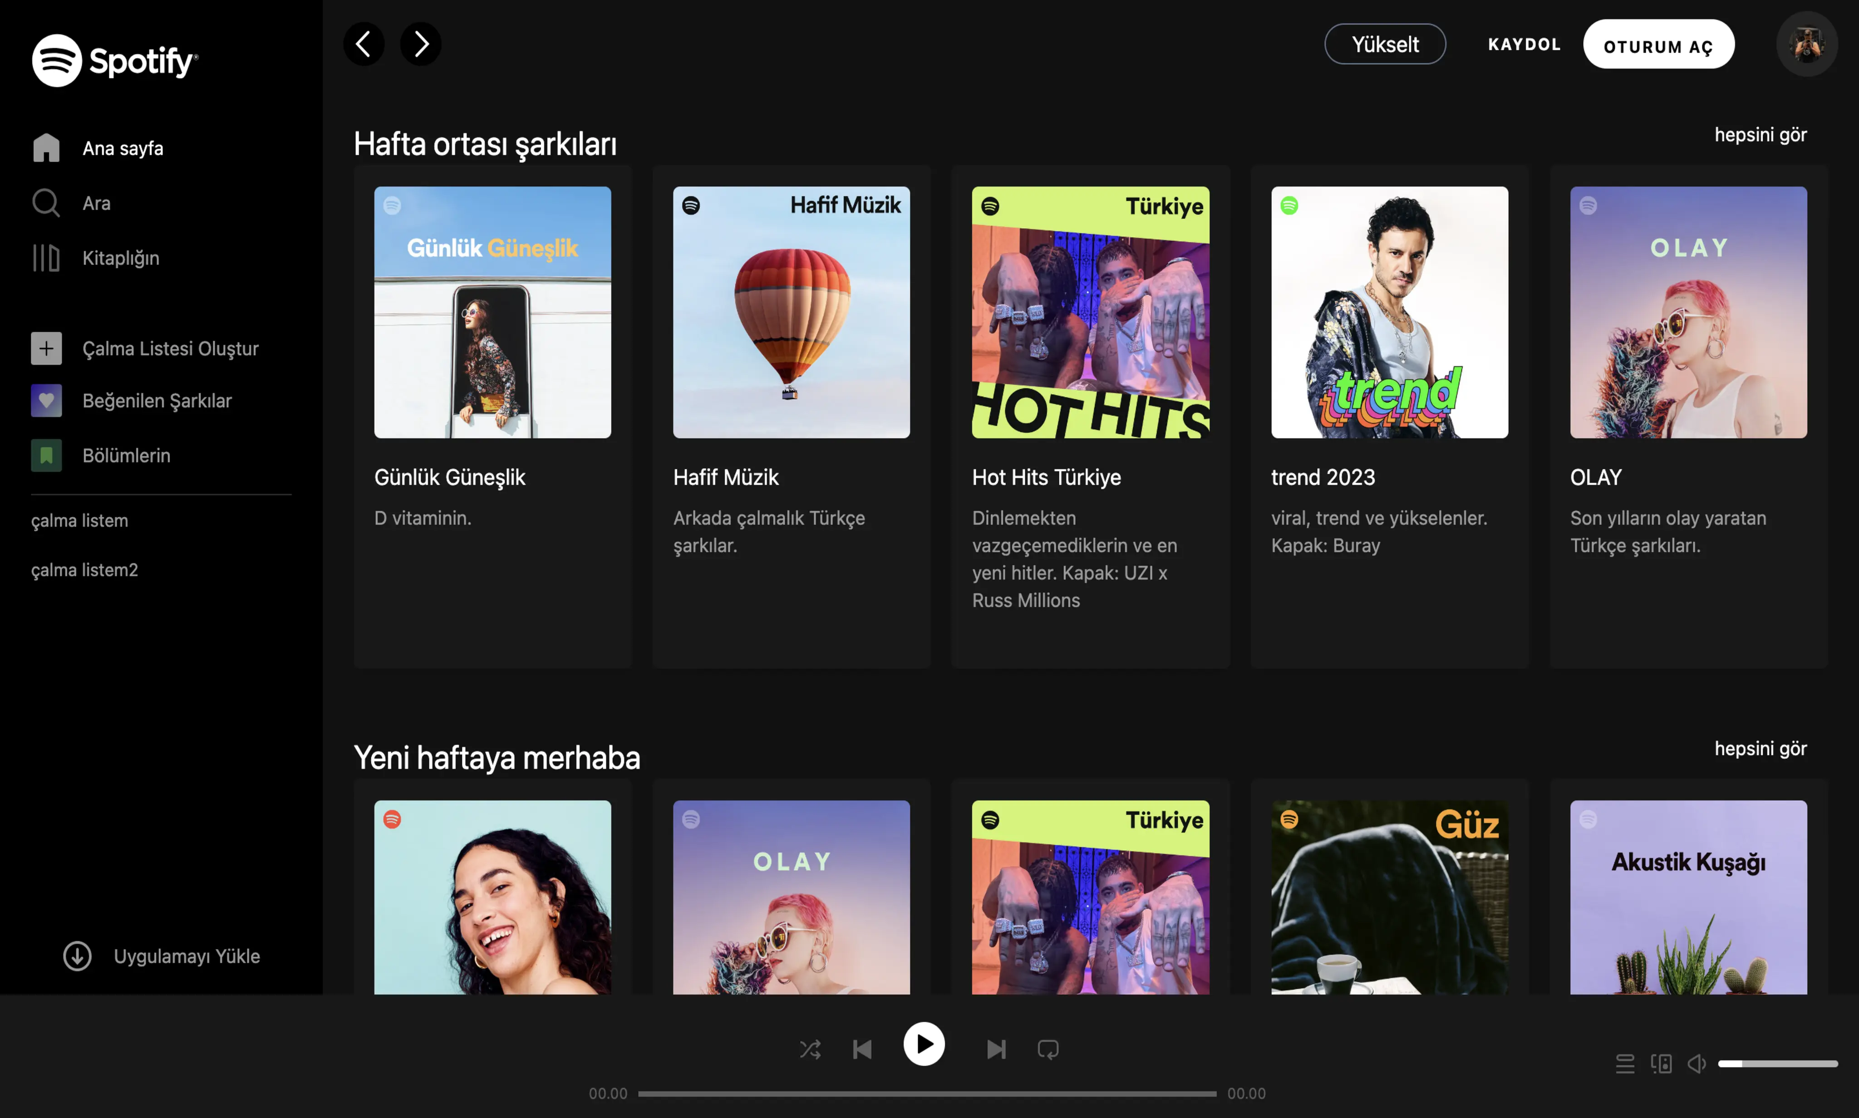1859x1118 pixels.
Task: Open Türkiye cover in Yeni haftaya merhaba row
Action: tap(1090, 897)
